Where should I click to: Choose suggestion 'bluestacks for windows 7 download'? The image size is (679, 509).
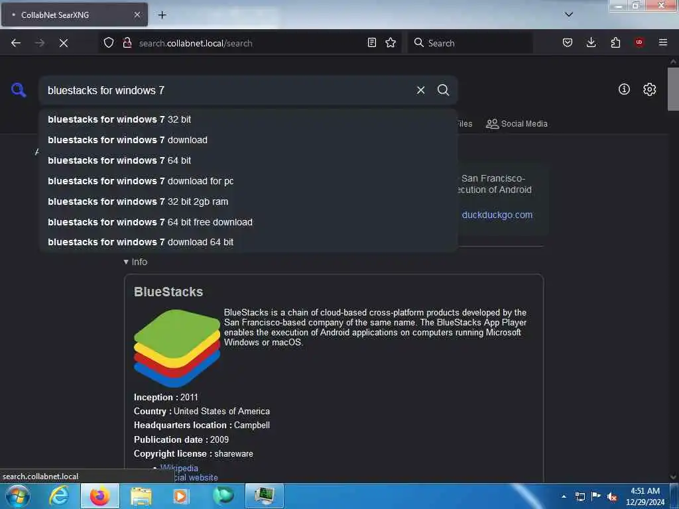249,140
